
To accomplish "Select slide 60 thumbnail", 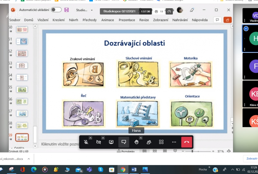I will click(x=22, y=29).
